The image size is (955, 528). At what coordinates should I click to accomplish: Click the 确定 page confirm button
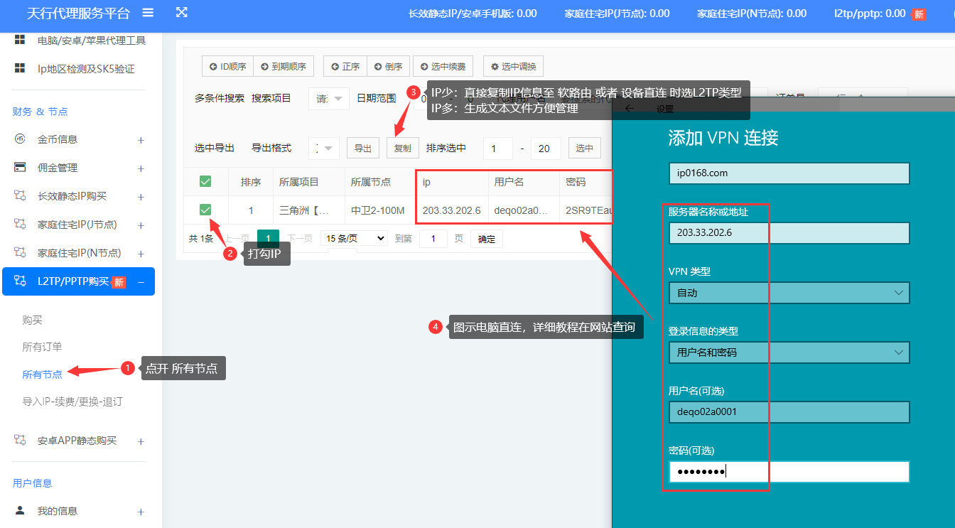coord(487,238)
